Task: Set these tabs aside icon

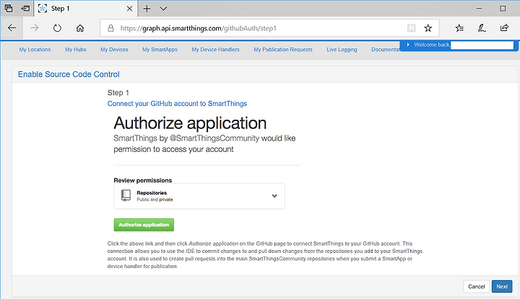Action: coord(25,8)
